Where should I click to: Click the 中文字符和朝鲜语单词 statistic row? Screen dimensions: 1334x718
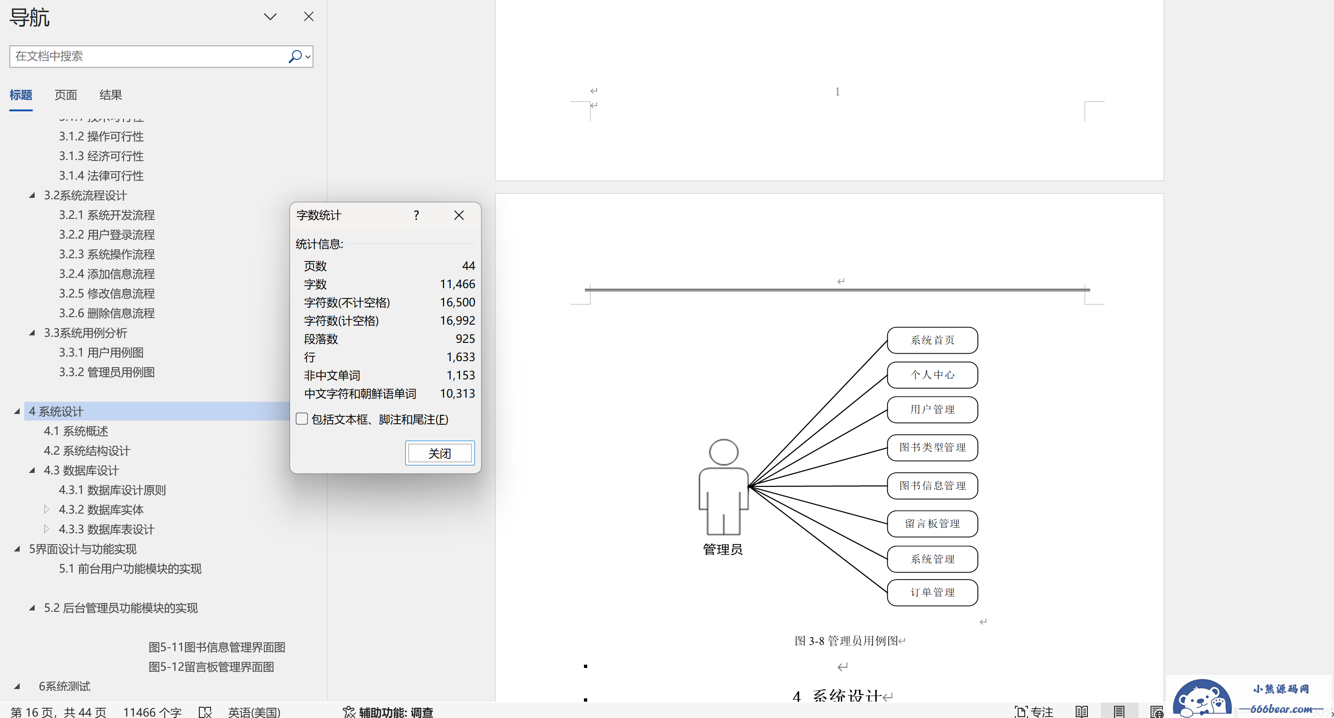click(x=389, y=393)
